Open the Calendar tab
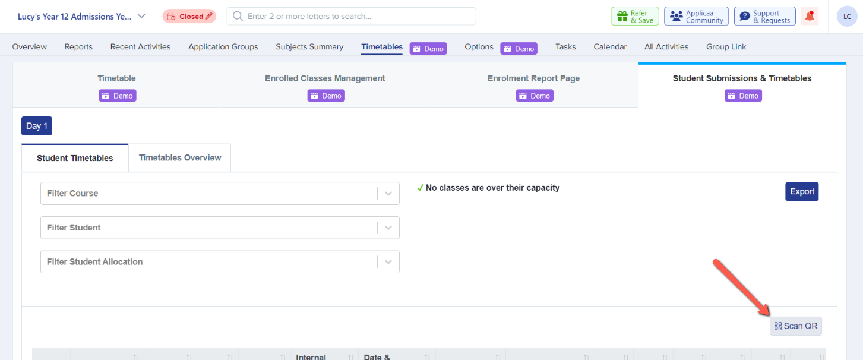863x360 pixels. coord(610,47)
